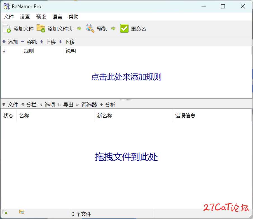Click the 添加文件夹 folder toolbar icon
This screenshot has height=219, width=253.
click(x=41, y=28)
